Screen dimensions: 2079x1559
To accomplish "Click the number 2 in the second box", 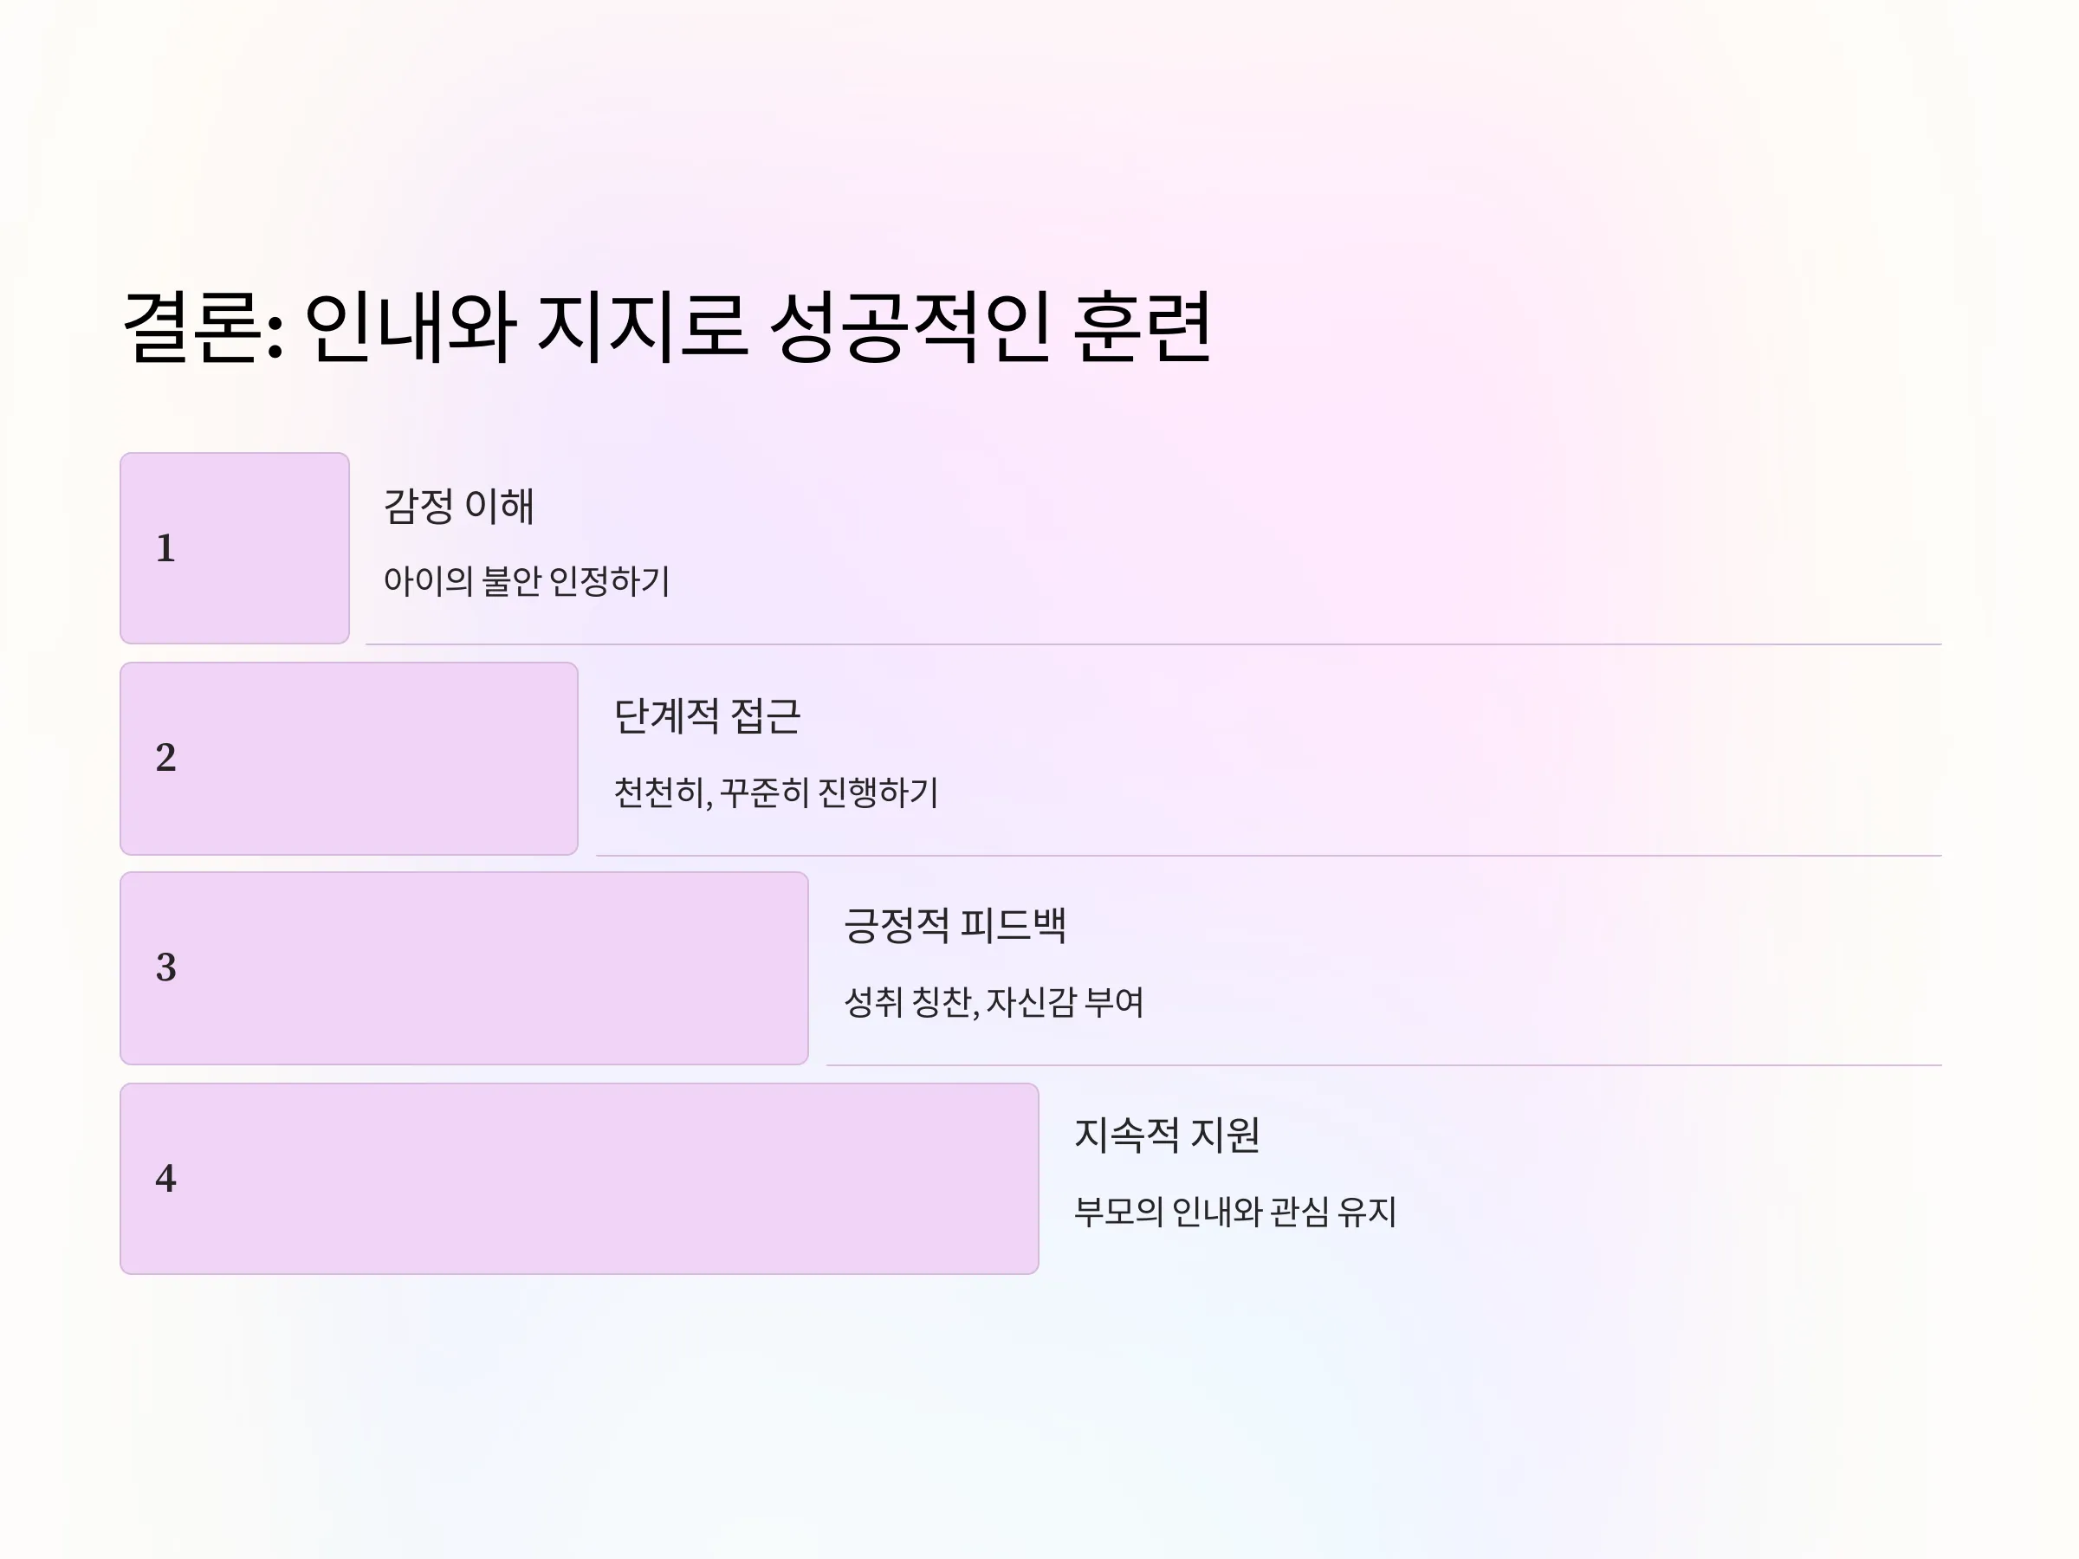I will [165, 758].
